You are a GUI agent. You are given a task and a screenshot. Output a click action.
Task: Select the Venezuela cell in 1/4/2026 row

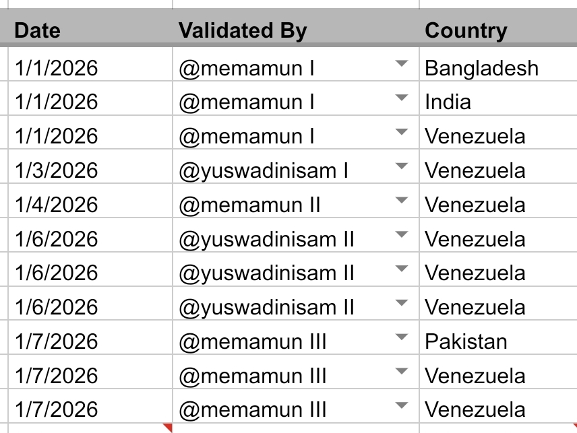(498, 201)
